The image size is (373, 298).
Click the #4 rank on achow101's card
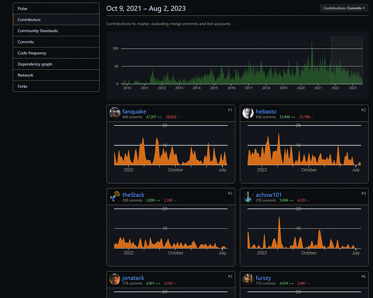click(363, 193)
